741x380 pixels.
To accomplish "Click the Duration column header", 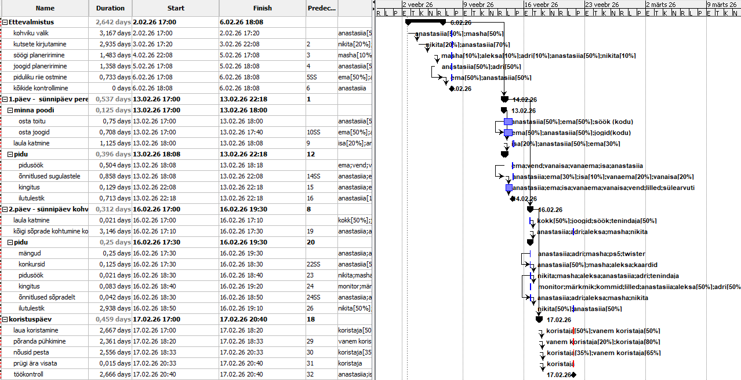I will pyautogui.click(x=110, y=8).
